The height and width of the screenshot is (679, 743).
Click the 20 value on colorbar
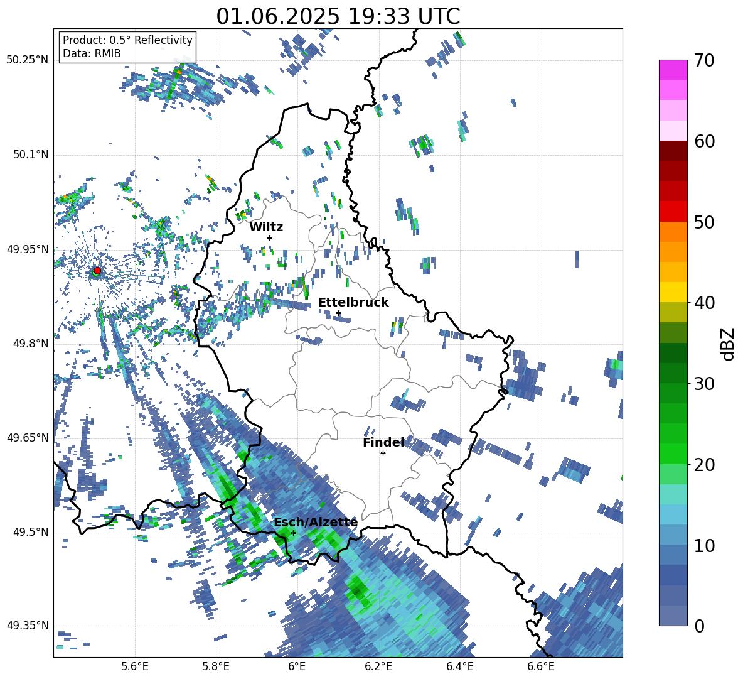[x=703, y=465]
